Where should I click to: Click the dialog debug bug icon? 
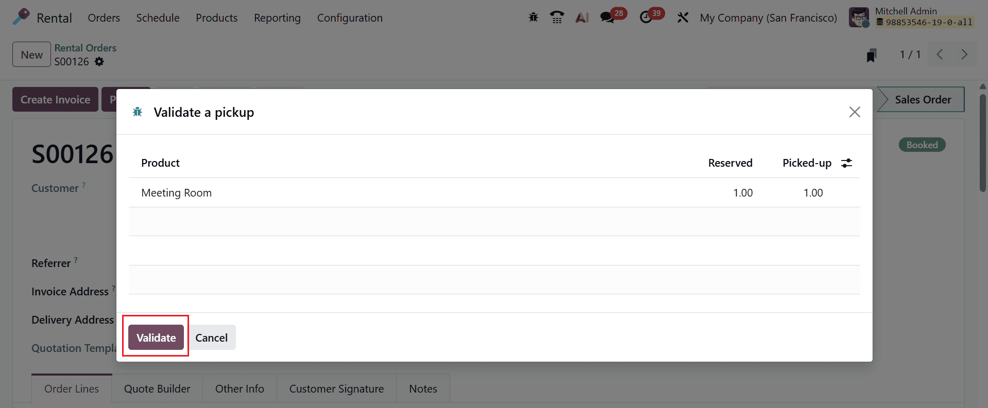point(138,112)
